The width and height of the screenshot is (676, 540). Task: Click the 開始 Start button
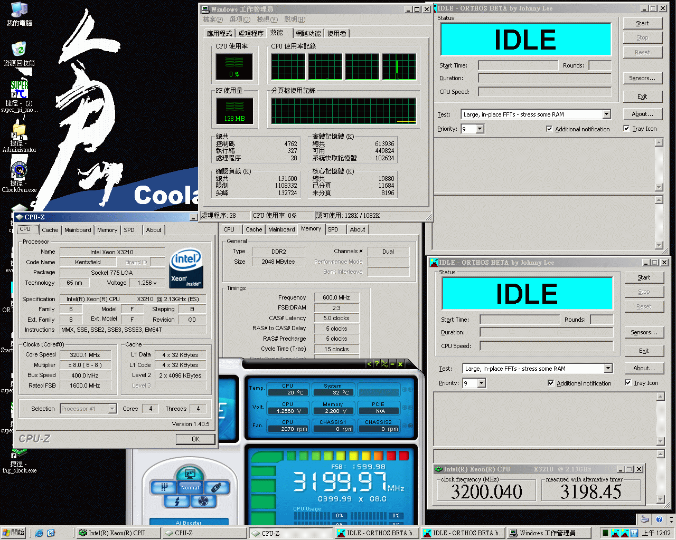14,533
